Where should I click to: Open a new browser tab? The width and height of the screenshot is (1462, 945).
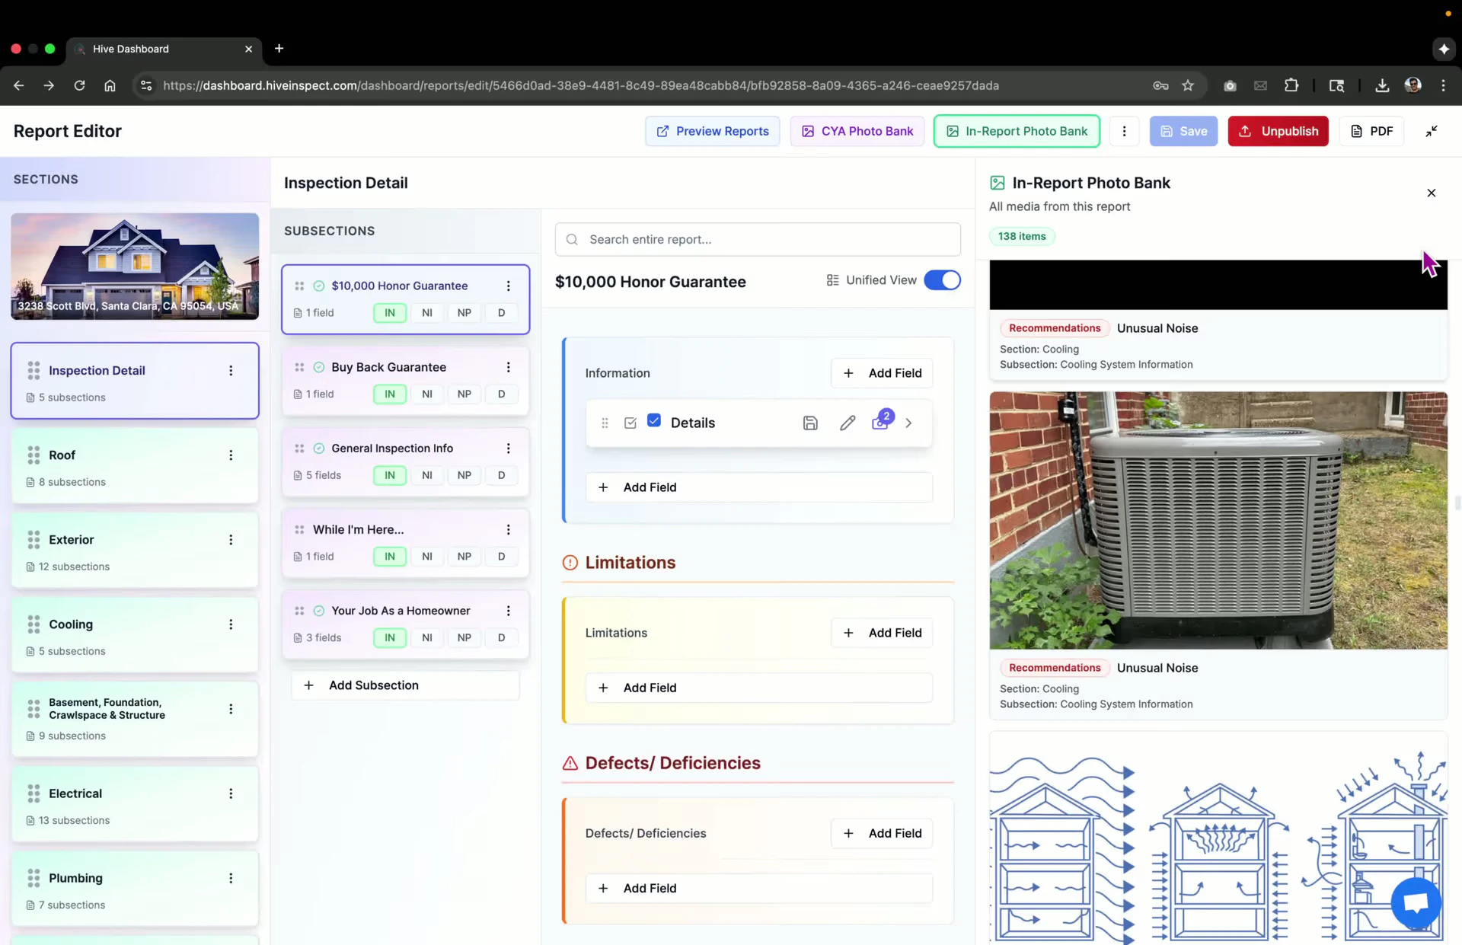pos(279,49)
